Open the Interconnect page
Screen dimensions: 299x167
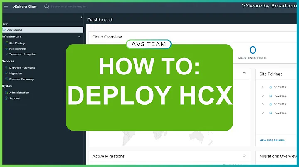(x=17, y=49)
